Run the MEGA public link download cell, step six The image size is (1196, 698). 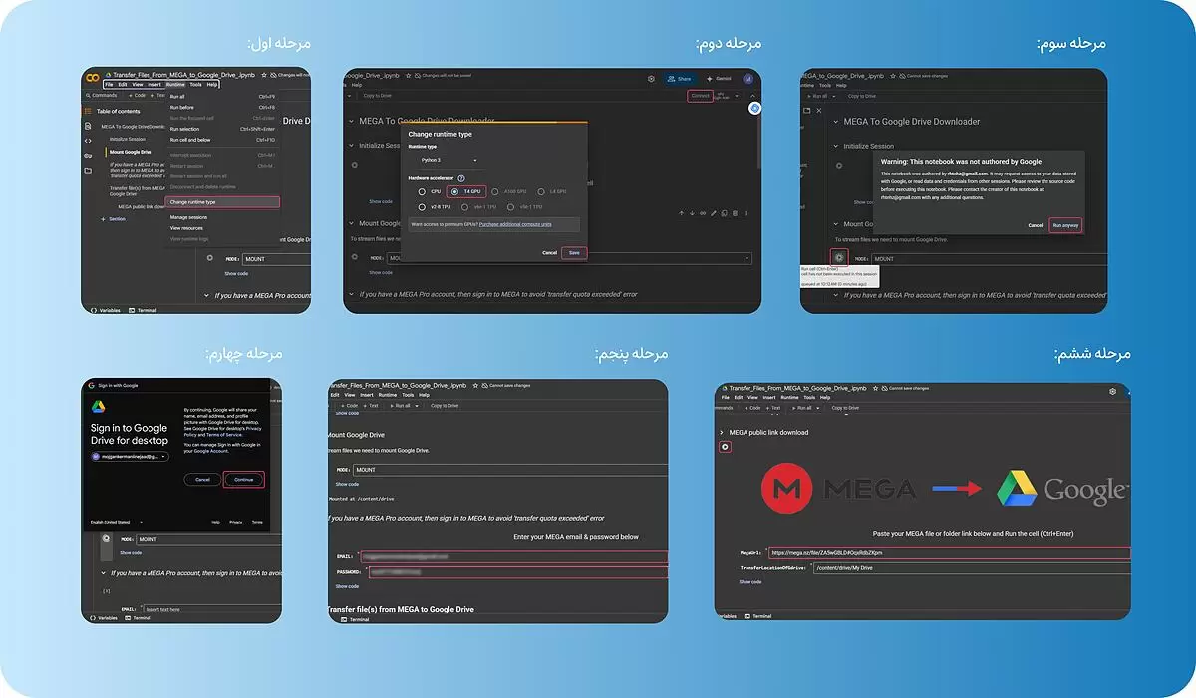click(x=725, y=446)
